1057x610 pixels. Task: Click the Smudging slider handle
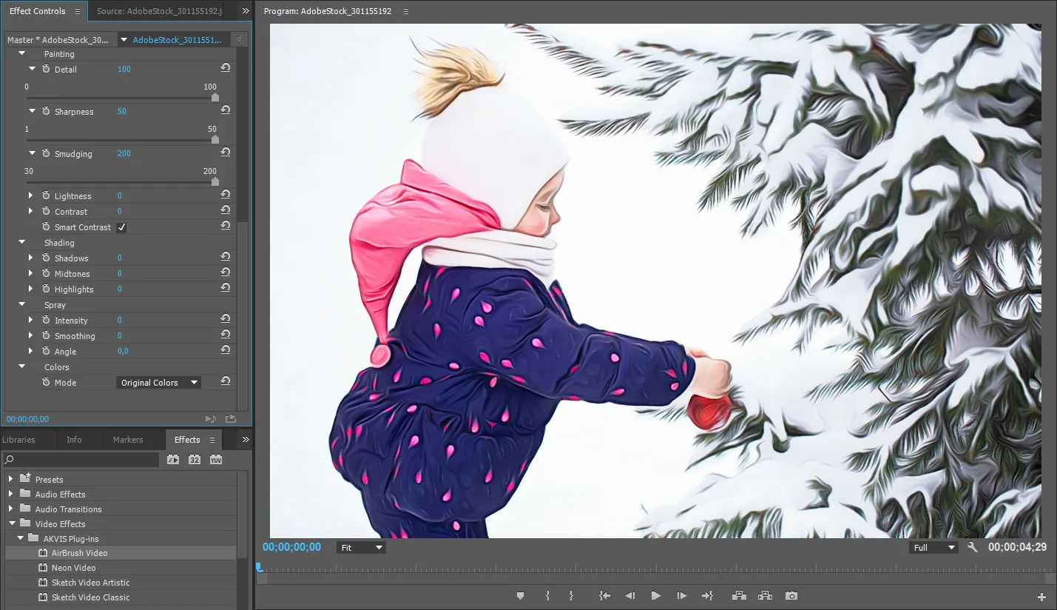pos(215,181)
